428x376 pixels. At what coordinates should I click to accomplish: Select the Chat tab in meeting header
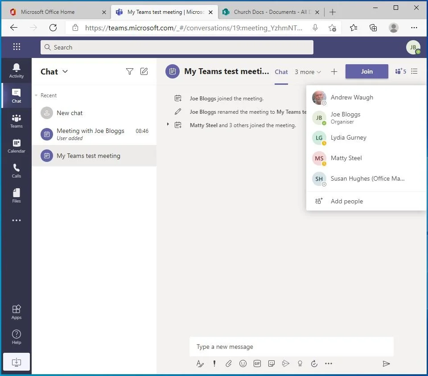tap(281, 72)
